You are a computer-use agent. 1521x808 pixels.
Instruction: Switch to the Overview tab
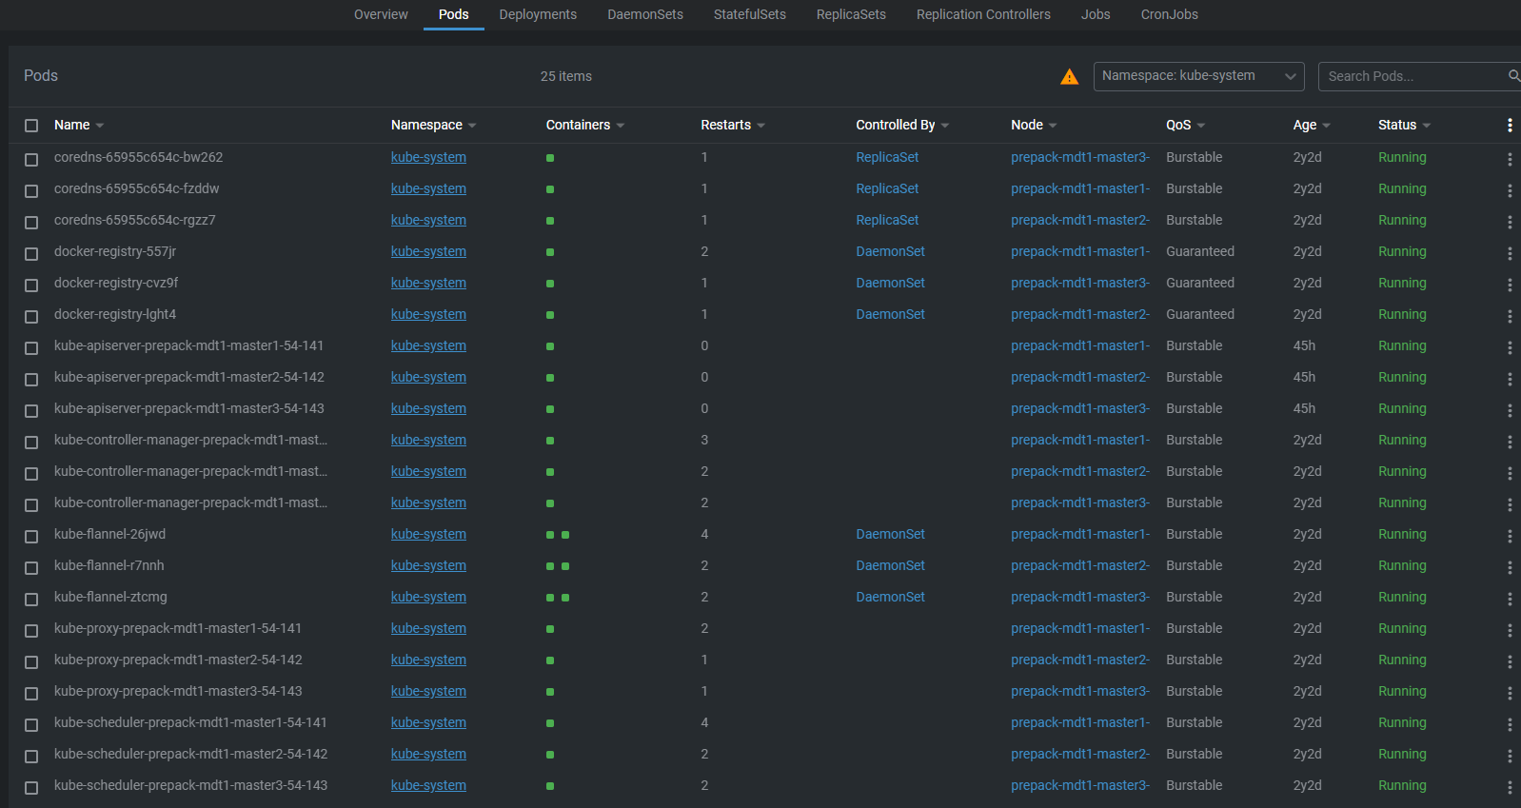(x=381, y=14)
